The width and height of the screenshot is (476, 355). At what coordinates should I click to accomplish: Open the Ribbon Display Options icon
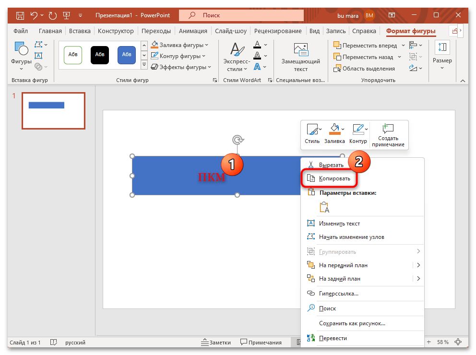tap(392, 15)
